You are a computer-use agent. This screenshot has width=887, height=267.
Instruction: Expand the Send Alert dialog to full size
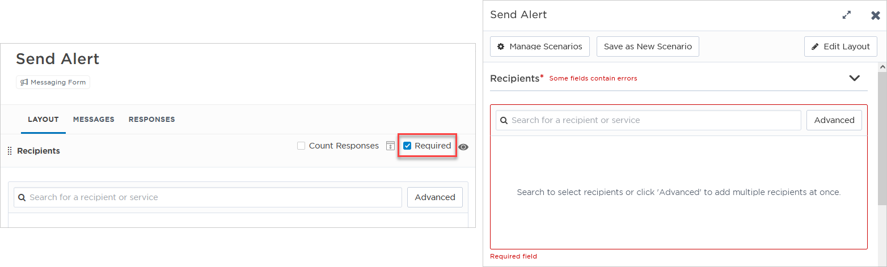847,15
